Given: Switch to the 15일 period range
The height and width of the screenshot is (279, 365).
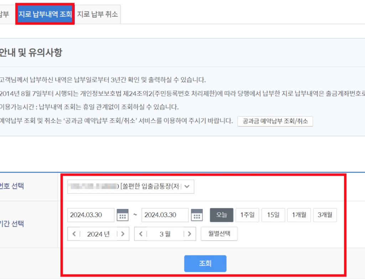Looking at the screenshot, I should [273, 215].
